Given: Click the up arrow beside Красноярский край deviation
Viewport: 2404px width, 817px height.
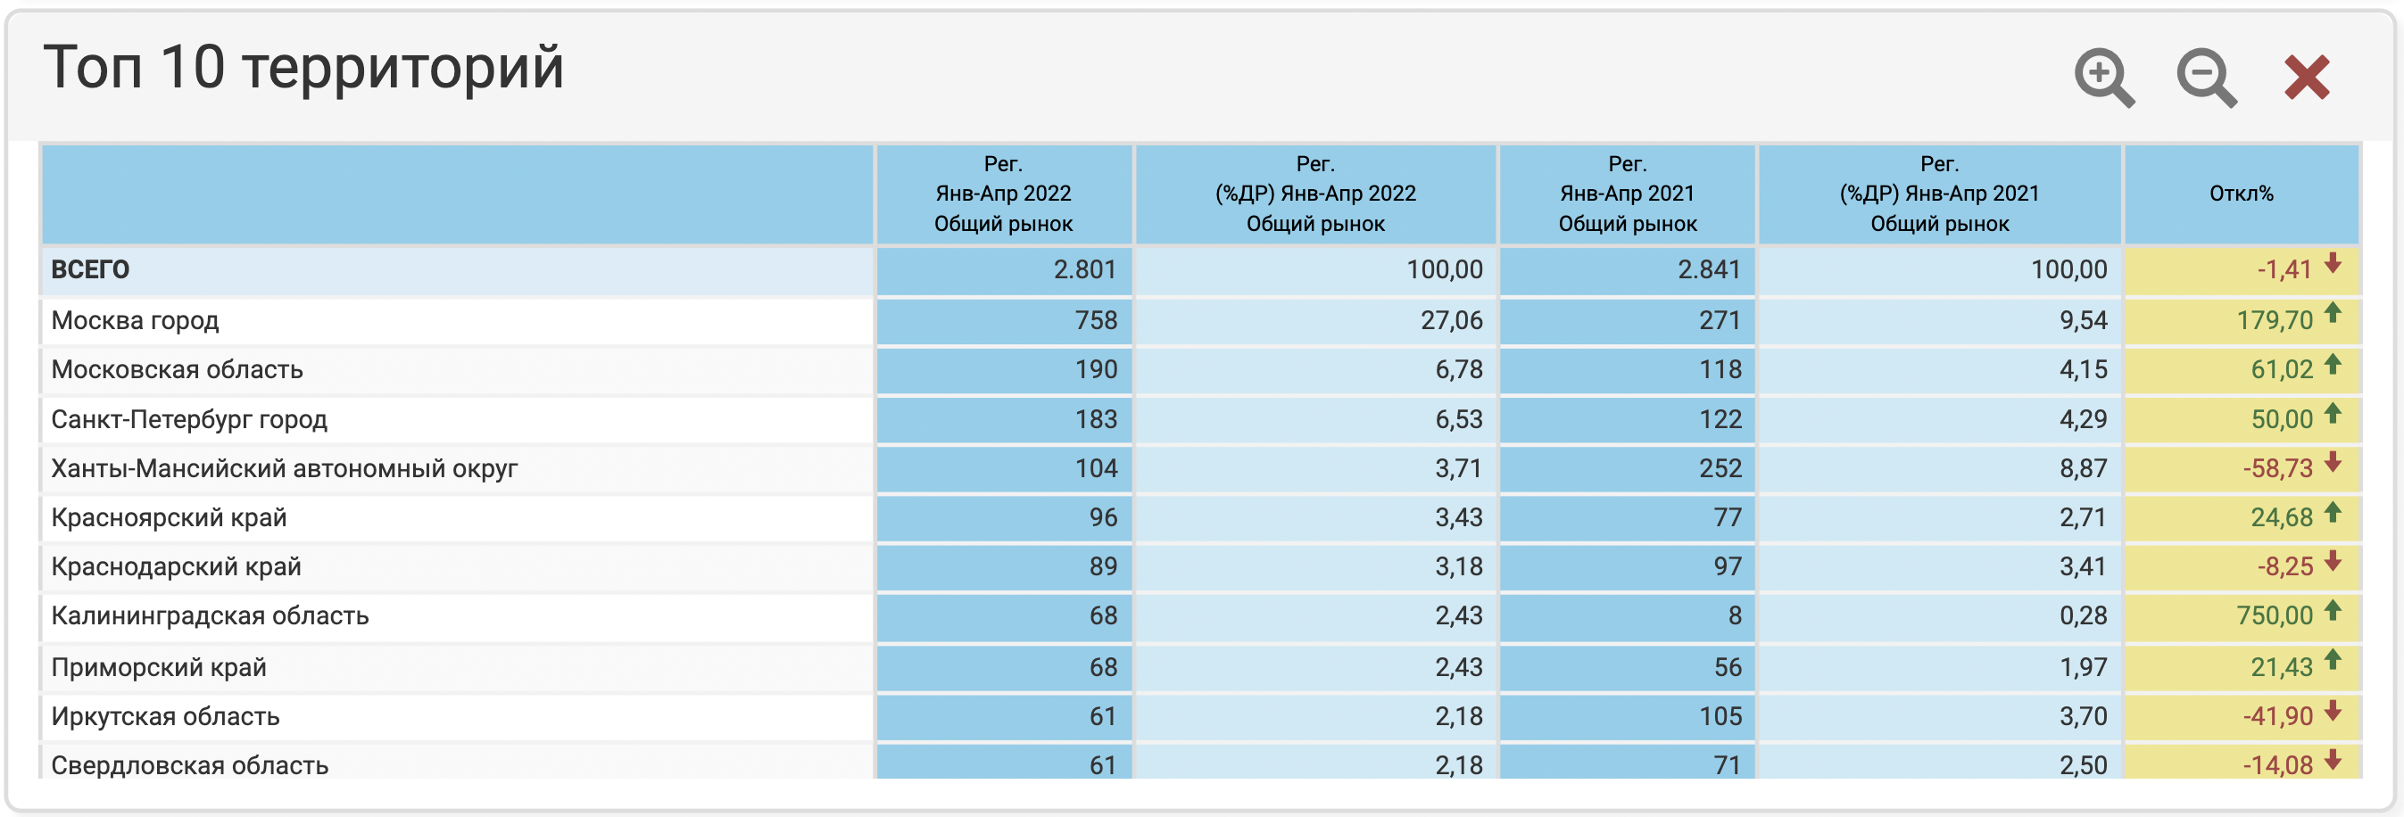Looking at the screenshot, I should click(x=2332, y=511).
